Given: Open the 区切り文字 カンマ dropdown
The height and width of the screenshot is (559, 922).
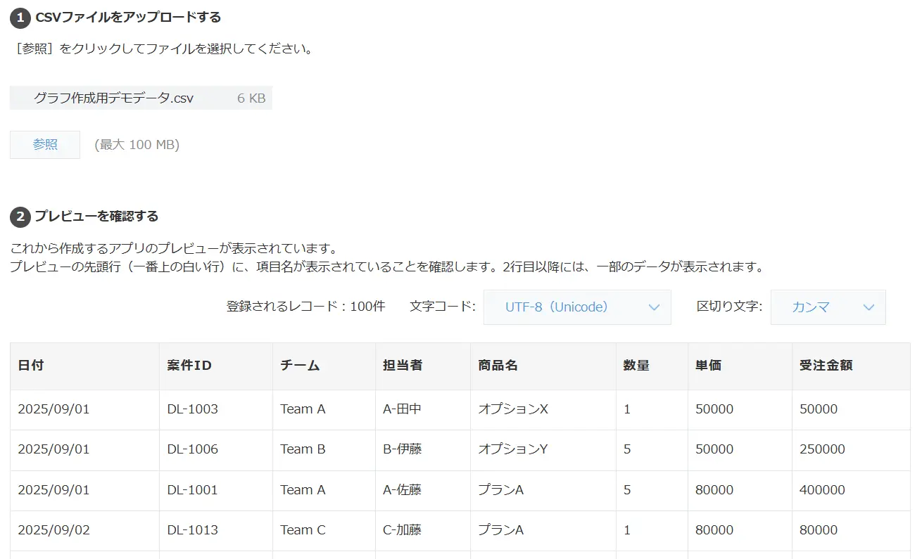Looking at the screenshot, I should 828,307.
